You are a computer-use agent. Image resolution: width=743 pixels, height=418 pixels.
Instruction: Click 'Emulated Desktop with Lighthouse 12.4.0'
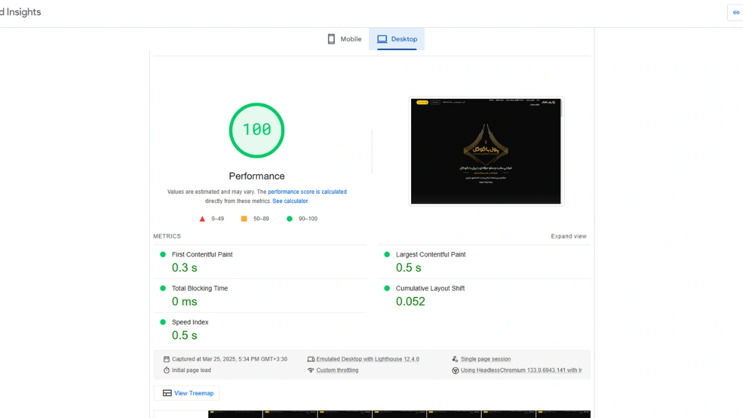tap(368, 359)
